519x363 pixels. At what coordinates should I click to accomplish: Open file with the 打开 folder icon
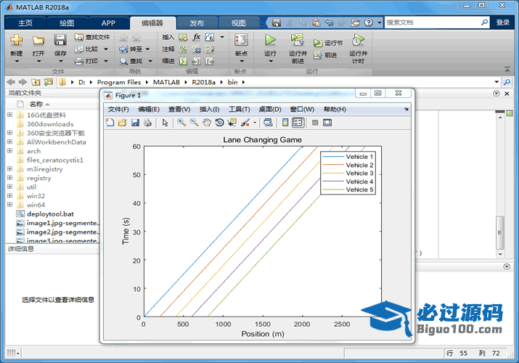click(x=38, y=41)
